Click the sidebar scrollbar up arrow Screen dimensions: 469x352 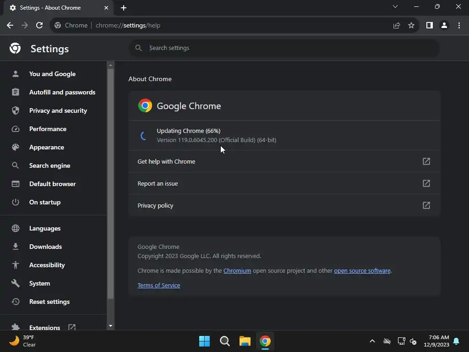(111, 65)
